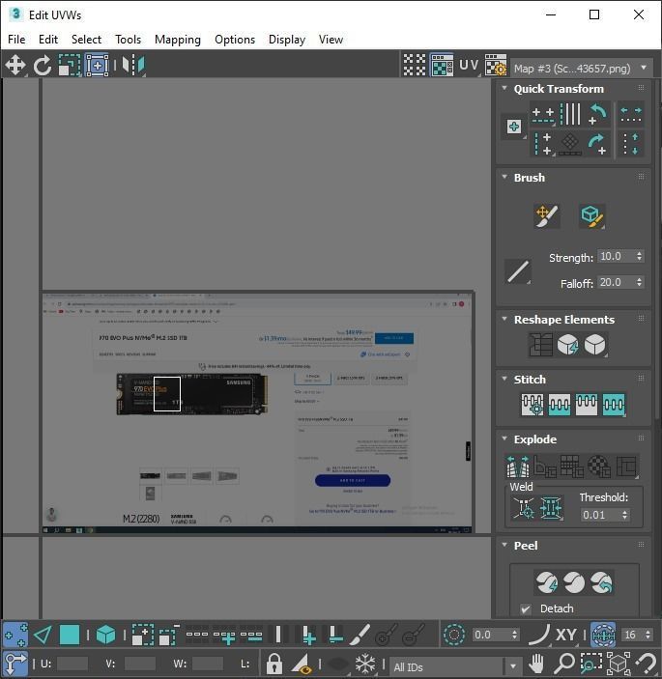Click Stitch To Source button
The width and height of the screenshot is (662, 679).
click(587, 405)
